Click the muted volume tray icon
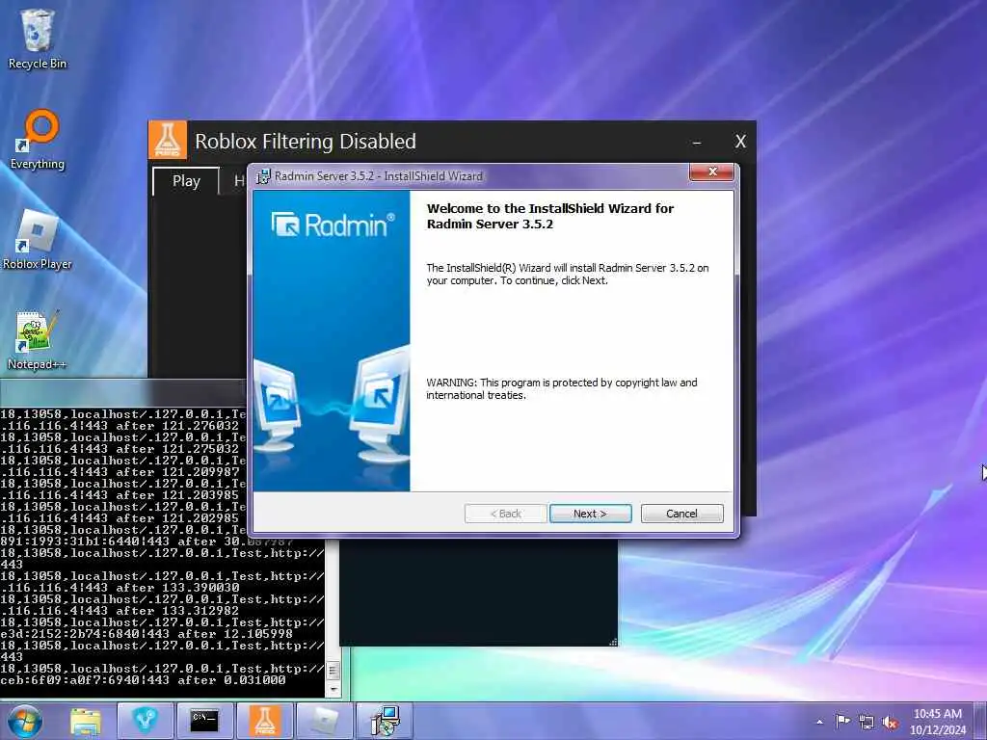The height and width of the screenshot is (740, 987). (890, 723)
